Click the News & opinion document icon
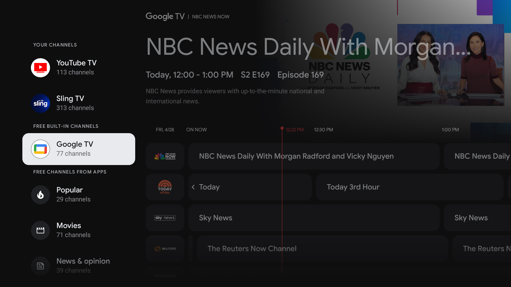The width and height of the screenshot is (511, 287). (40, 266)
